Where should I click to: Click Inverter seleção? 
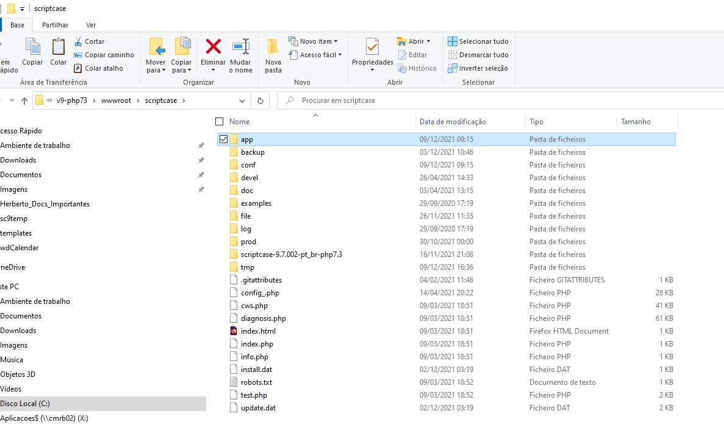pyautogui.click(x=478, y=68)
